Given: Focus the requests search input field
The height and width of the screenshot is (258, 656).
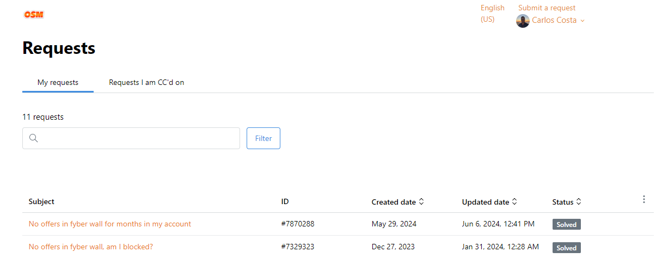Looking at the screenshot, I should [x=131, y=138].
